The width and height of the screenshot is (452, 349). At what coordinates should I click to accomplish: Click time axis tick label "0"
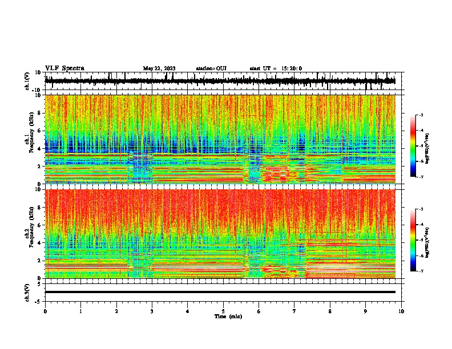45,311
